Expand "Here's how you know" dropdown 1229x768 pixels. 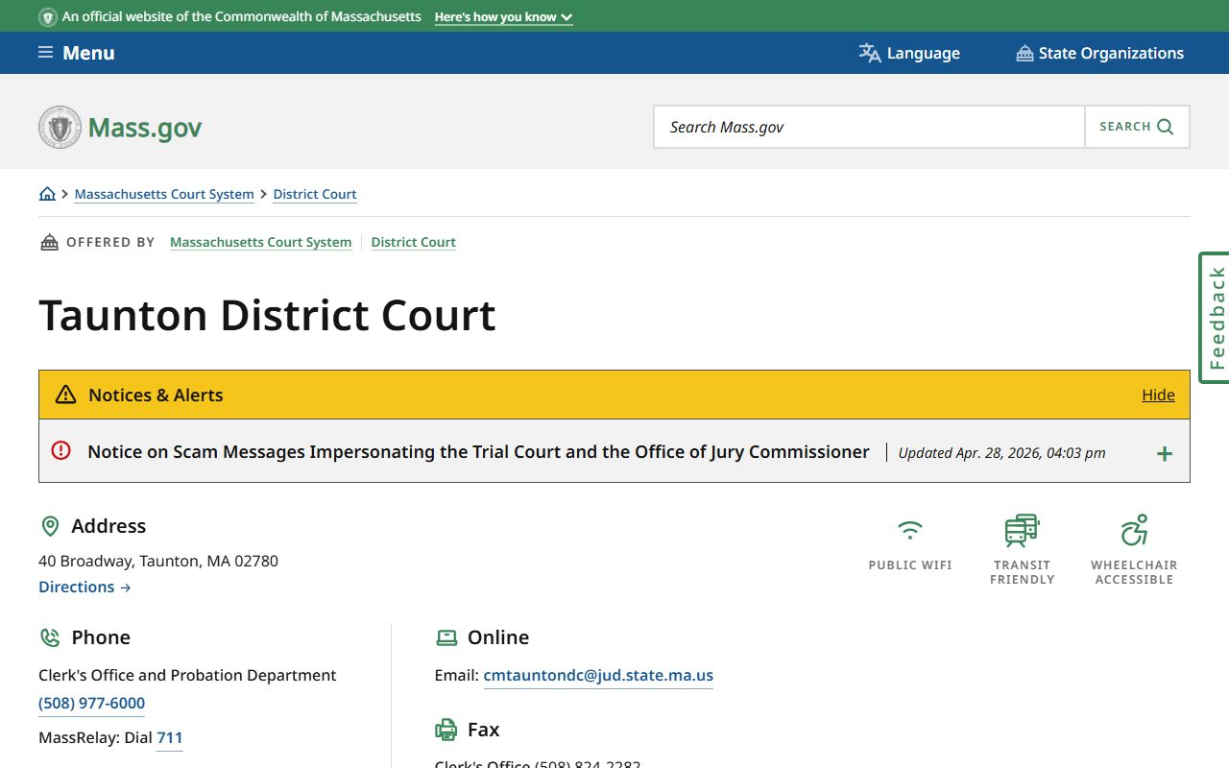pos(503,17)
